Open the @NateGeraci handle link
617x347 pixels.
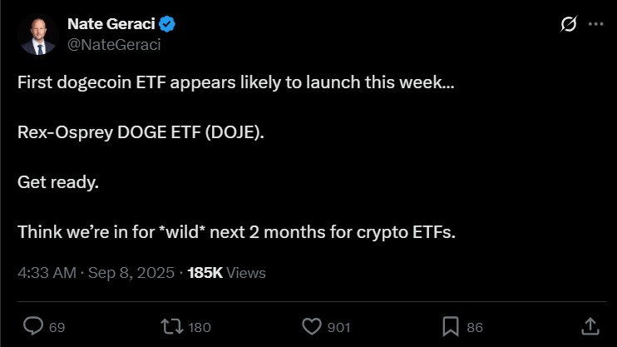click(113, 45)
